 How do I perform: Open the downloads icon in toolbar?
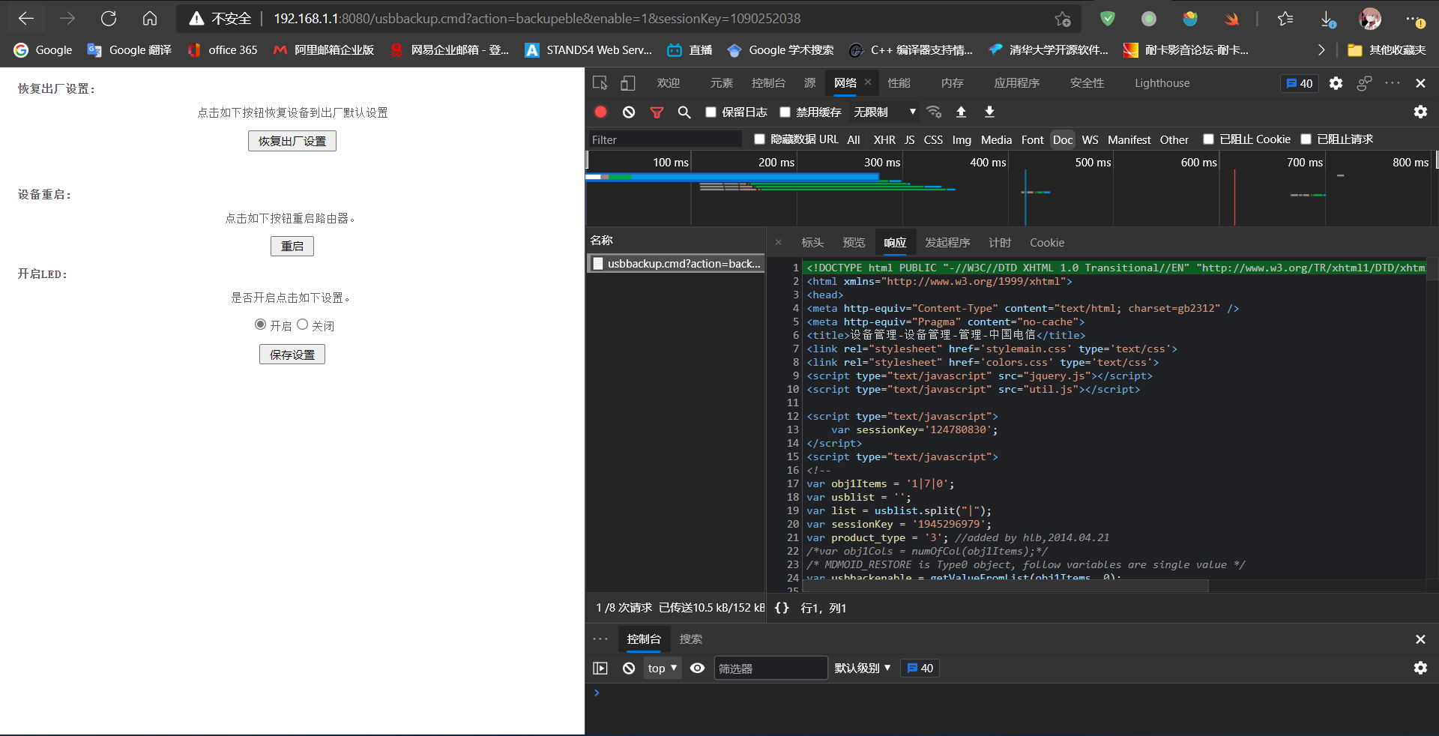pos(1327,19)
